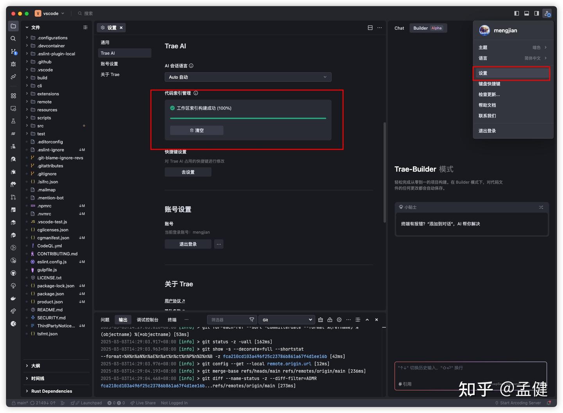Open the Testing flask icon in activity bar

(13, 121)
